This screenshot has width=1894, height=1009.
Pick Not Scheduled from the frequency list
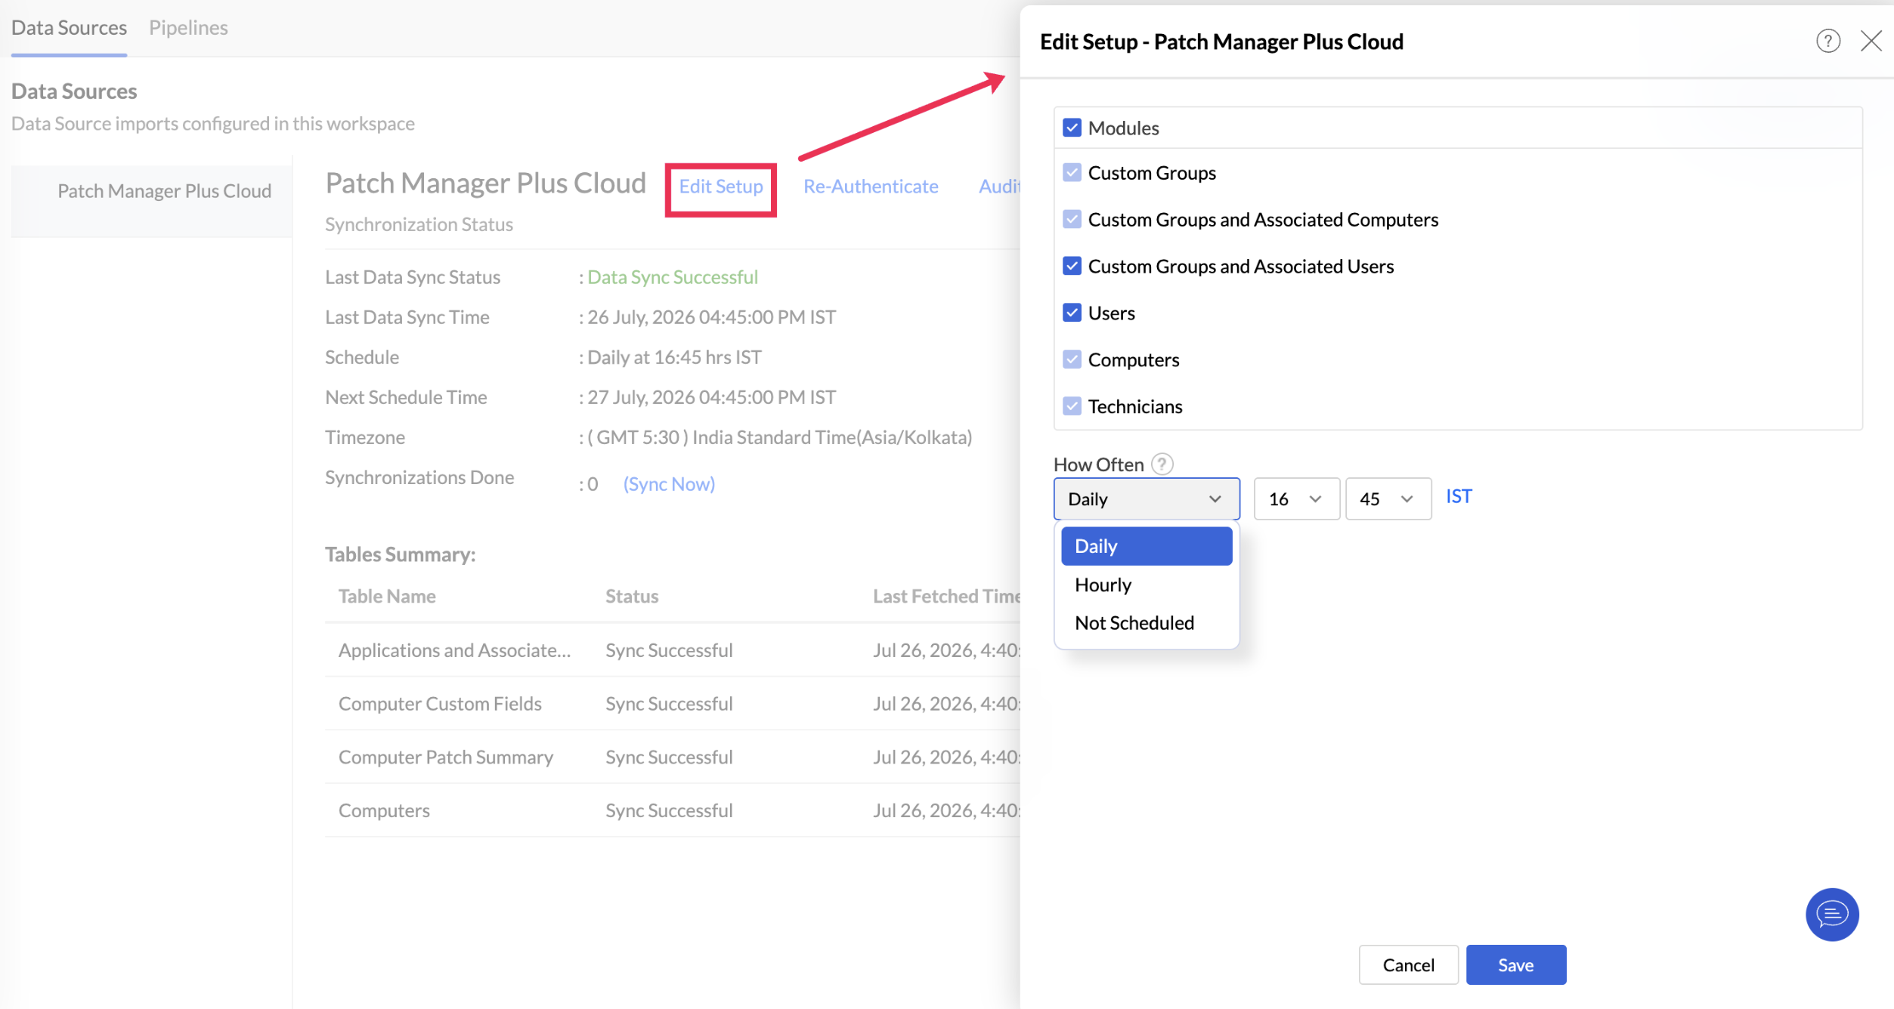[x=1147, y=622]
